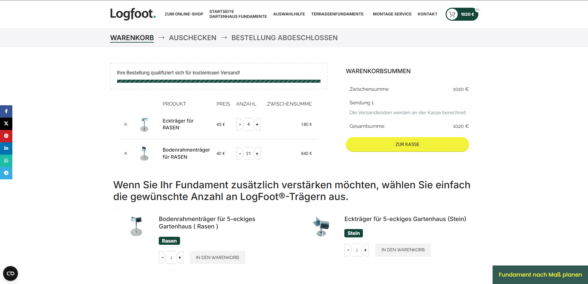Select Bestellung abgeschlossen step

click(284, 38)
